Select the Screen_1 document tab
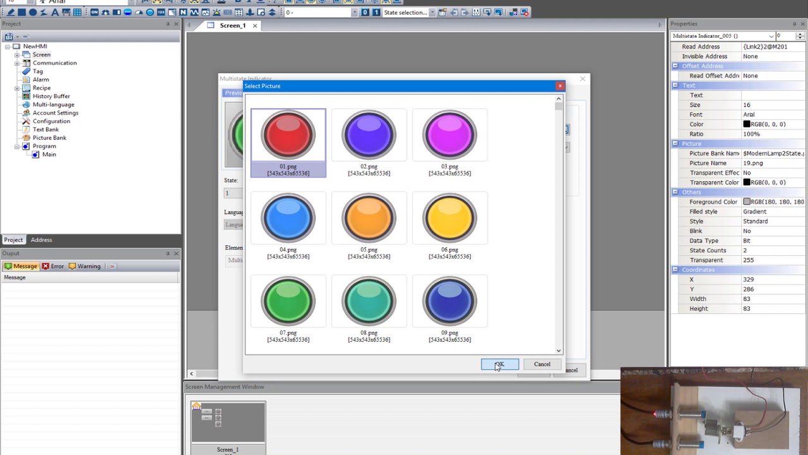Image resolution: width=808 pixels, height=455 pixels. point(232,25)
